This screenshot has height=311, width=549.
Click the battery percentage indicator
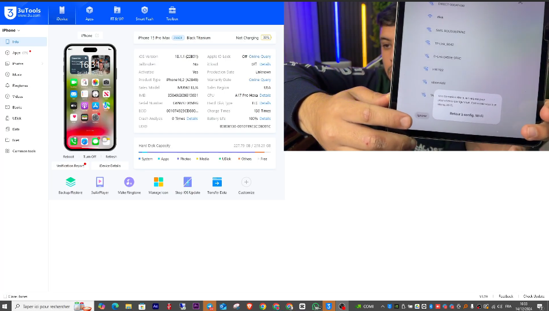(266, 38)
